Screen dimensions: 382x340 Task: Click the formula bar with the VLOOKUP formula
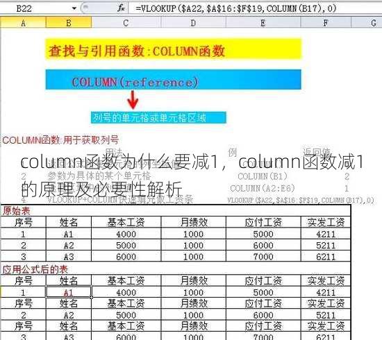[255, 9]
